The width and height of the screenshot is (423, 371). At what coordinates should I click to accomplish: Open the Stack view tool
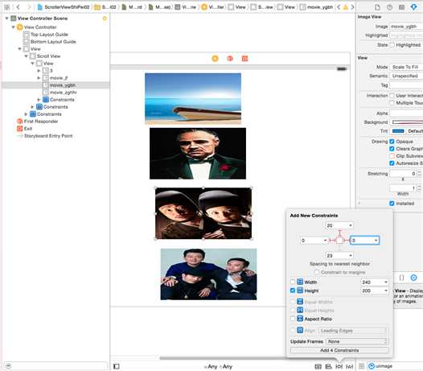pyautogui.click(x=318, y=366)
